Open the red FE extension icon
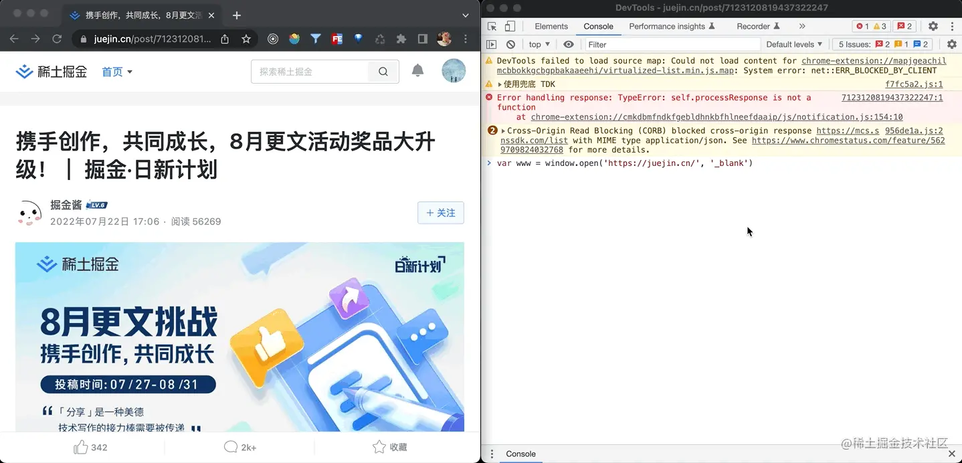This screenshot has height=463, width=962. point(337,39)
